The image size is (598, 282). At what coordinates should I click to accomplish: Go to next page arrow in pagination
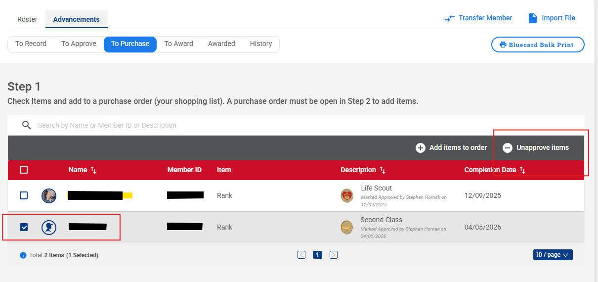(334, 255)
